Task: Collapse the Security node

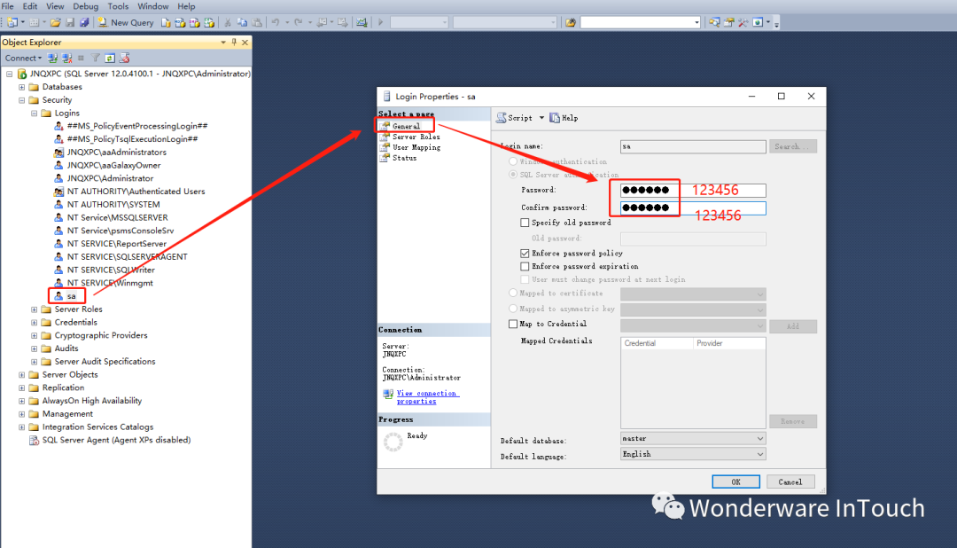Action: (22, 100)
